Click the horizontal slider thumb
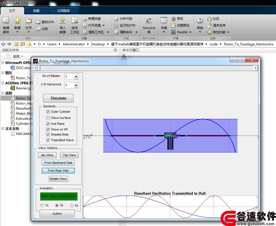The width and height of the screenshot is (276, 226). point(39,68)
